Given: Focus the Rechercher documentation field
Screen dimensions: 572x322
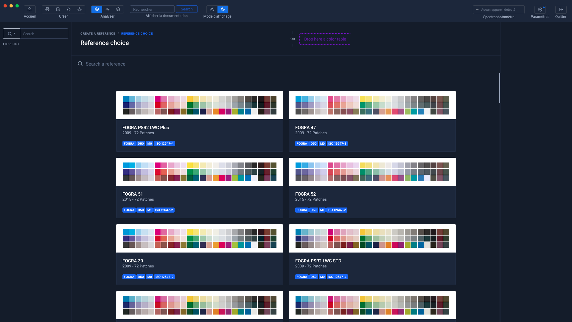Looking at the screenshot, I should coord(152,9).
